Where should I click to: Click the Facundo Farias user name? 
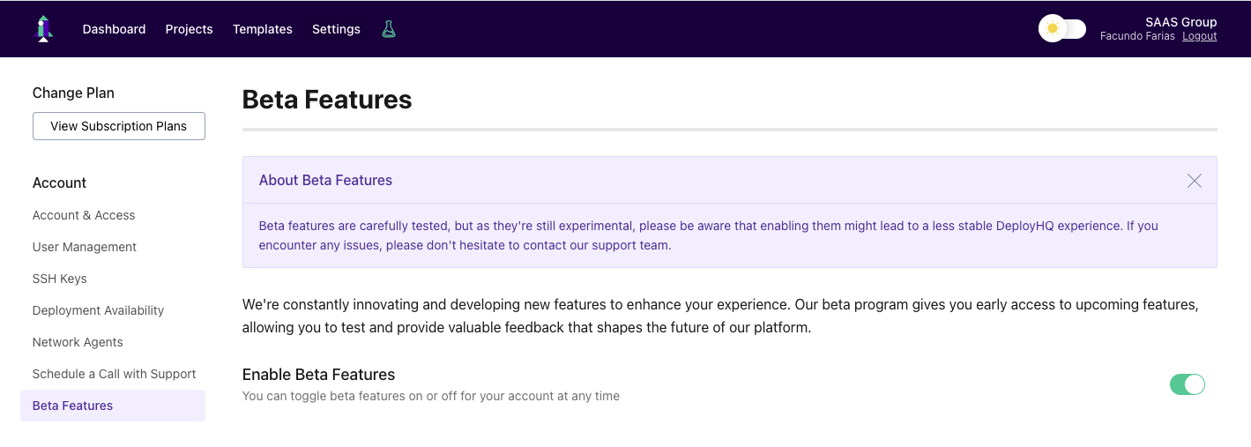1137,36
